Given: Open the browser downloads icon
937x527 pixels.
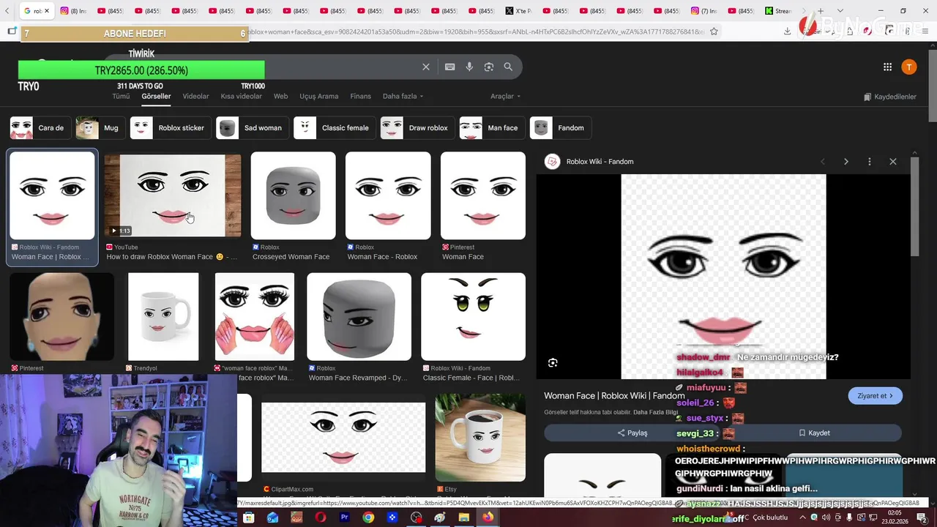Looking at the screenshot, I should pos(787,31).
